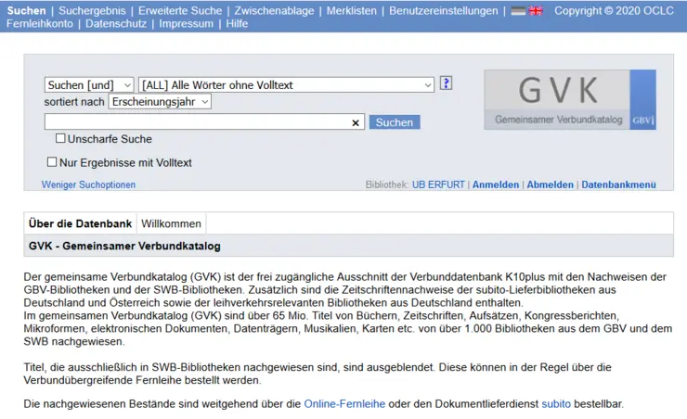This screenshot has height=419, width=687.
Task: Open the Merklisten menu item
Action: pos(351,11)
